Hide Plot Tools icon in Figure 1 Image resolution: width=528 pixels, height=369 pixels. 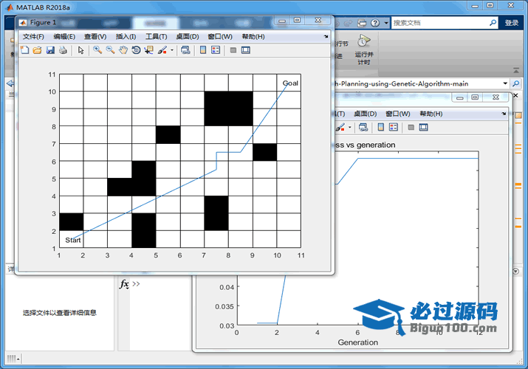[233, 50]
